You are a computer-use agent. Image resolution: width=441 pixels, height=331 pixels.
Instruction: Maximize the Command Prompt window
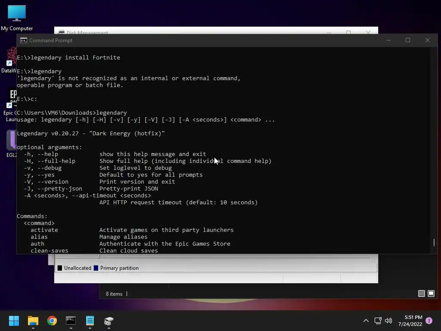pos(408,40)
